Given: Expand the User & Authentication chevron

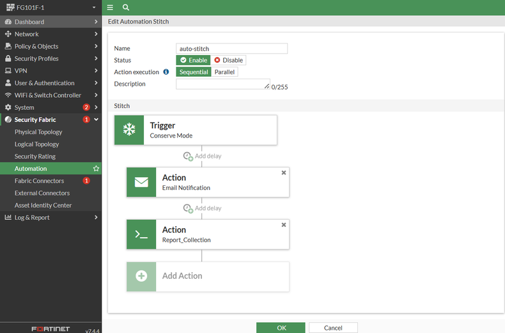Looking at the screenshot, I should (96, 82).
